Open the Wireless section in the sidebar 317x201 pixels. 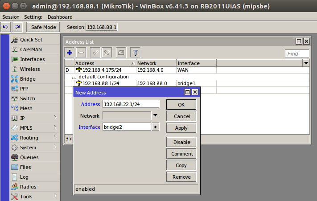pyautogui.click(x=29, y=69)
